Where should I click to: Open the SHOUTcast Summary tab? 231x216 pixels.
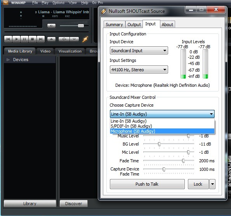(114, 25)
